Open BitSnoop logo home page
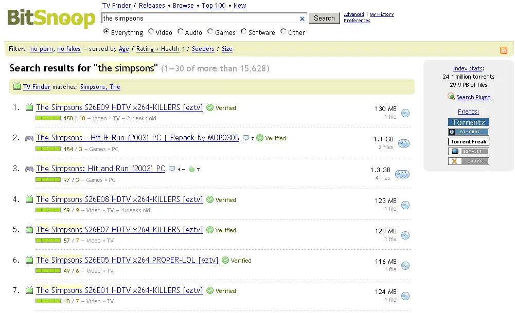 51,19
